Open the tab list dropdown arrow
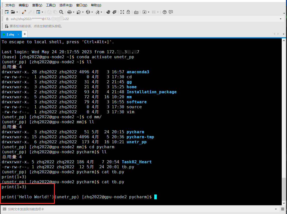 283,34
